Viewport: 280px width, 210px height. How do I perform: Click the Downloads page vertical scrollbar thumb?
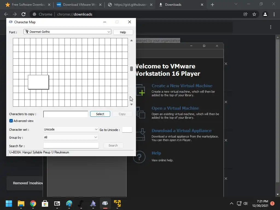[278, 111]
